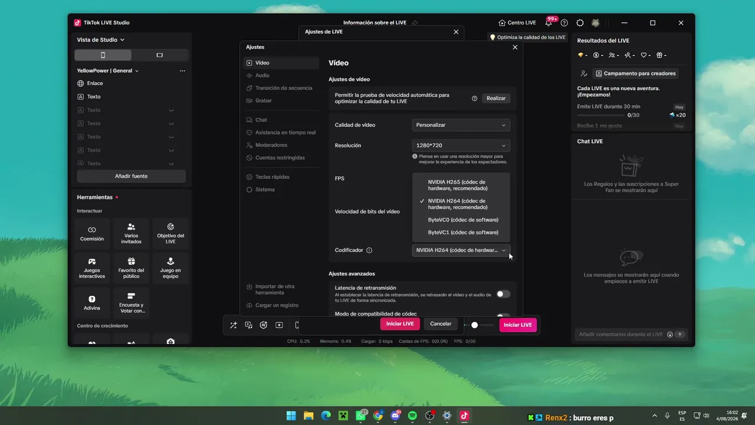The height and width of the screenshot is (425, 755).
Task: Collapse the Codificador dropdown
Action: point(461,250)
